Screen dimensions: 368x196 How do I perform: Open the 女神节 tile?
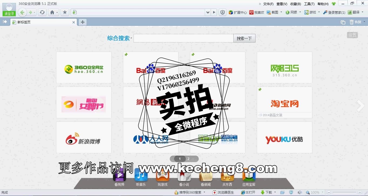click(x=84, y=102)
